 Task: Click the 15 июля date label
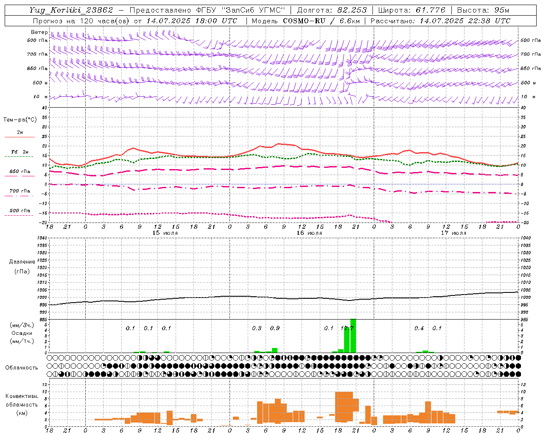pyautogui.click(x=165, y=233)
